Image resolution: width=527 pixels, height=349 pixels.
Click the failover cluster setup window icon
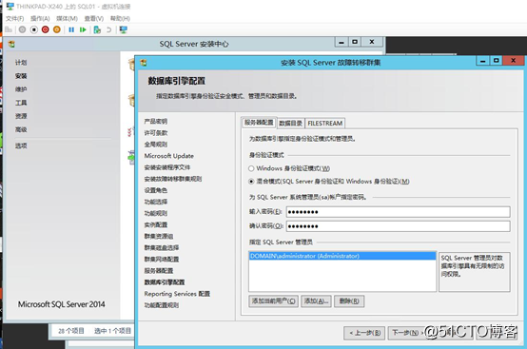tap(144, 63)
